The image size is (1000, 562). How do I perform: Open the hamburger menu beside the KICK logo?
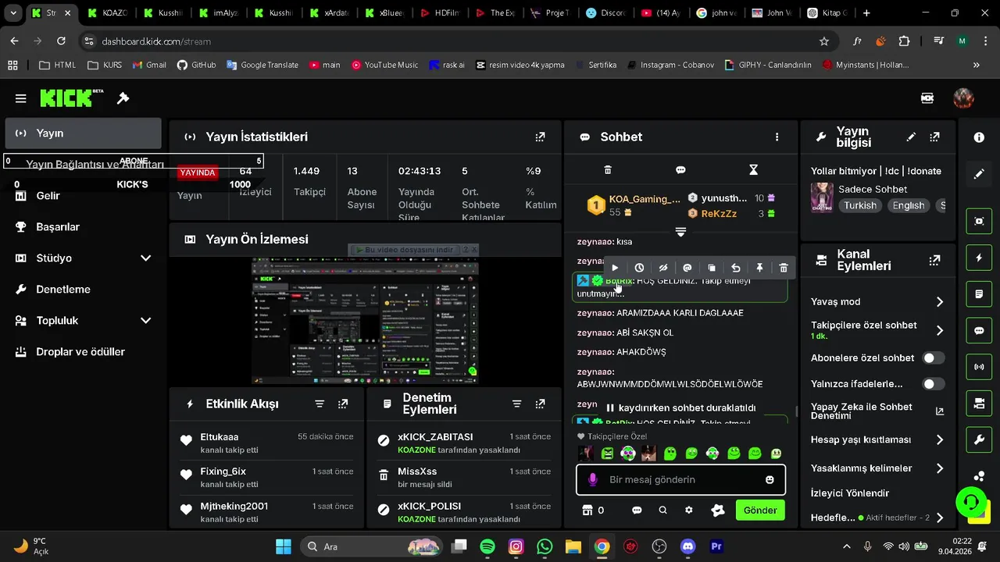coord(21,98)
